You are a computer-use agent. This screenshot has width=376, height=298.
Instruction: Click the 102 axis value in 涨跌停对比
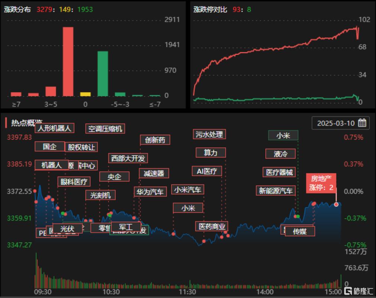pyautogui.click(x=364, y=19)
